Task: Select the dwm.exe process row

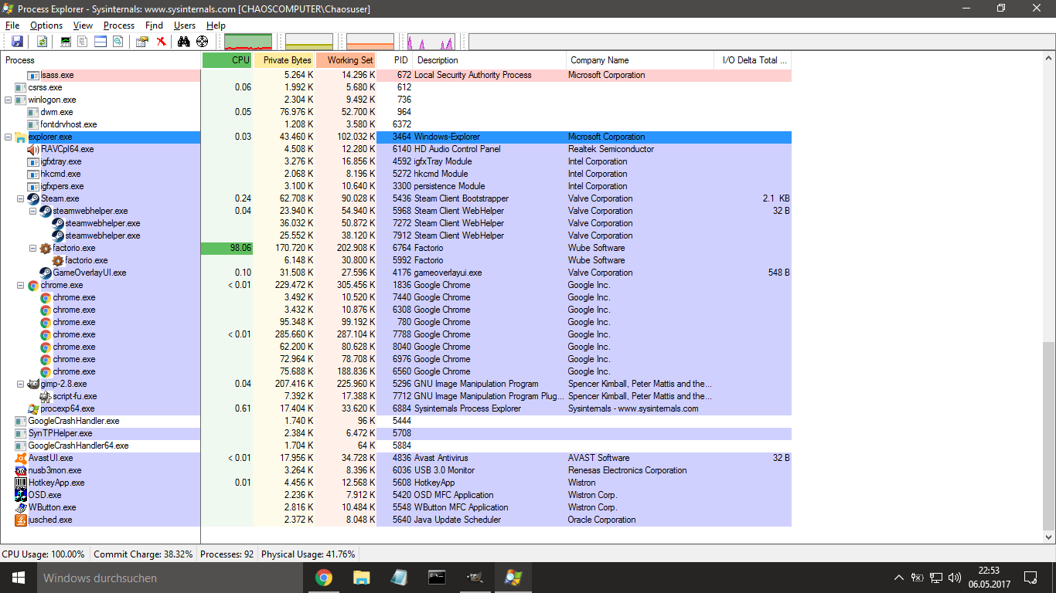Action: [x=396, y=112]
